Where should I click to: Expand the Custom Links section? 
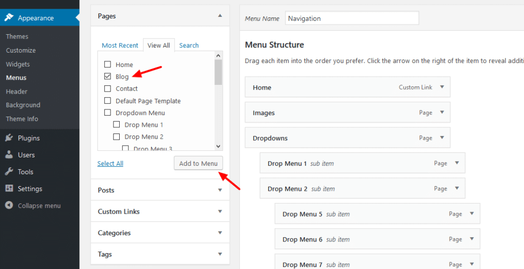220,212
